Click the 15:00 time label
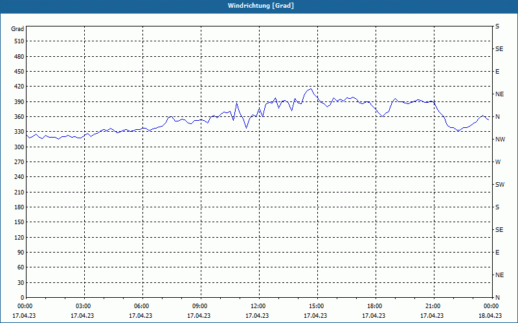The image size is (518, 323). pyautogui.click(x=317, y=306)
